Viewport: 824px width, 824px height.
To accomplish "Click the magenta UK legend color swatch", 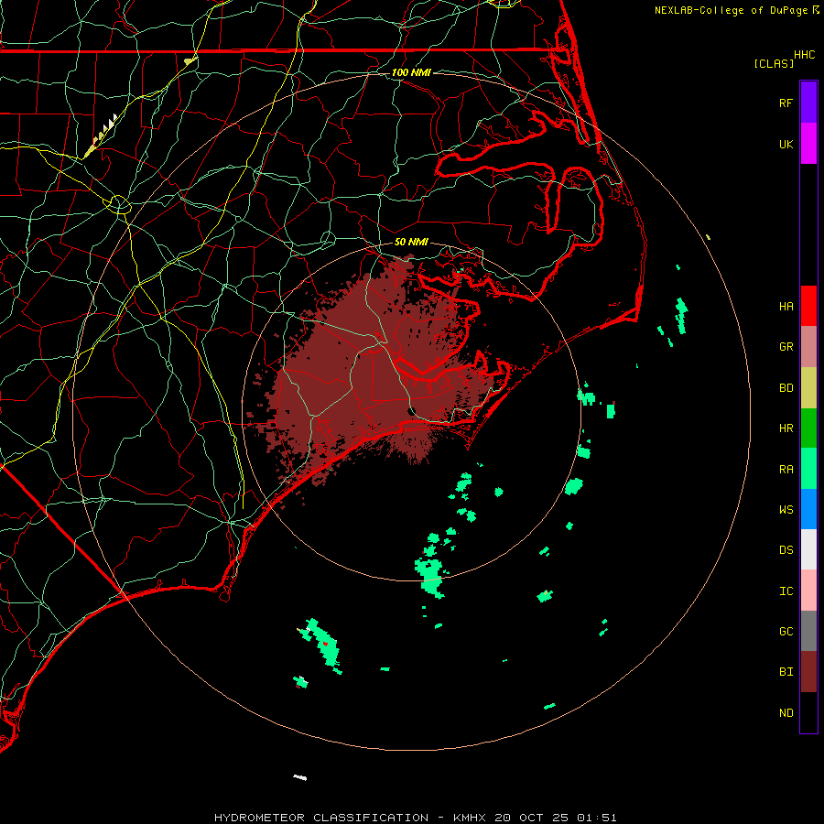I will [x=808, y=144].
